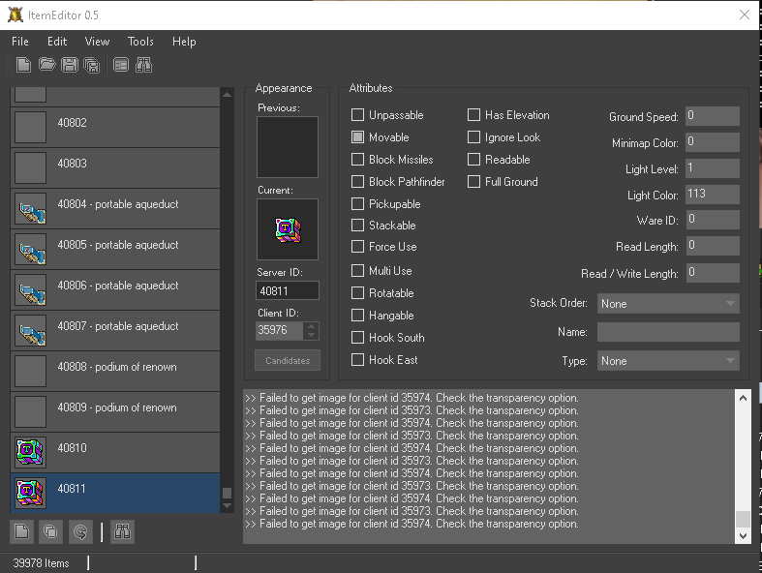Enable the Ignore Look checkbox
Screen dimensions: 762x573
(x=473, y=137)
